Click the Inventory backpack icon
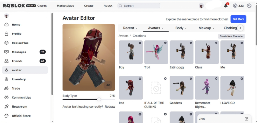 click(6, 79)
